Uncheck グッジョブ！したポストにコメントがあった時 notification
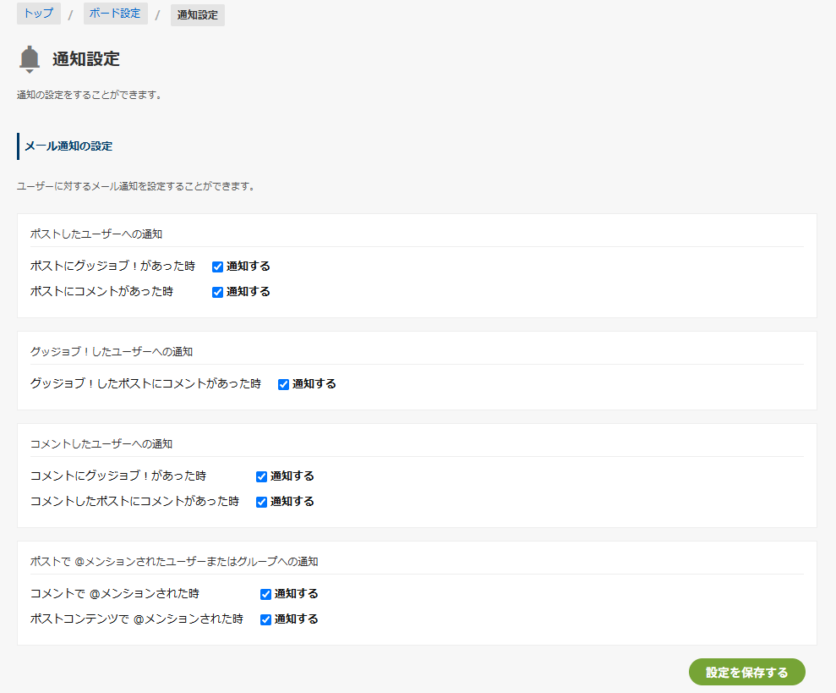836x693 pixels. coord(284,384)
